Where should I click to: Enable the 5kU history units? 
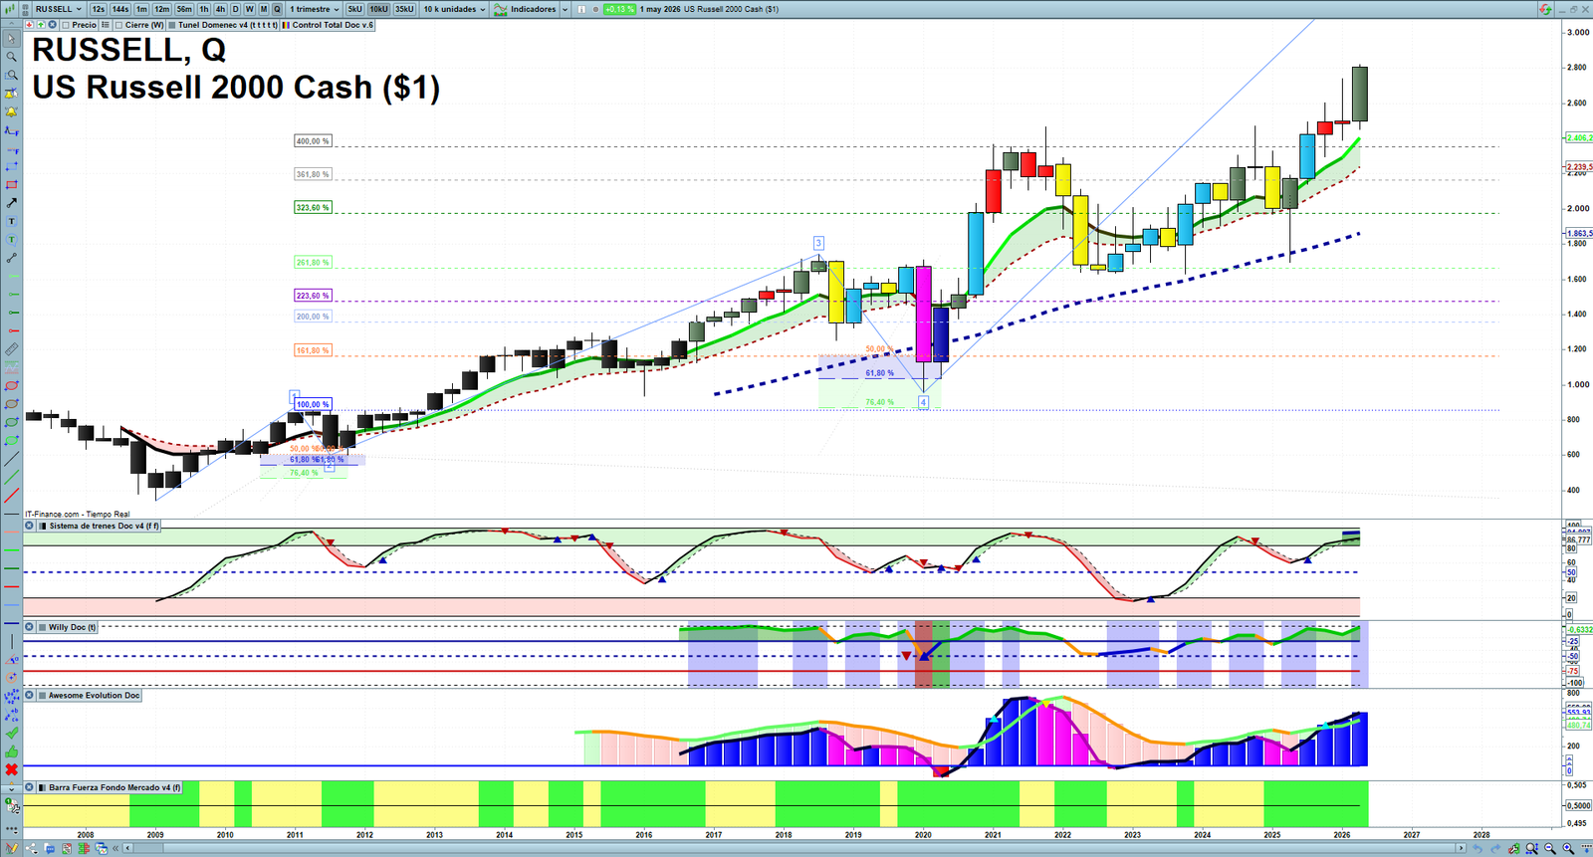click(x=354, y=9)
